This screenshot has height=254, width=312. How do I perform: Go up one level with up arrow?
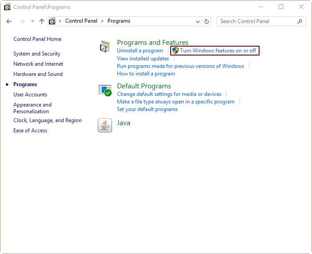pos(42,21)
